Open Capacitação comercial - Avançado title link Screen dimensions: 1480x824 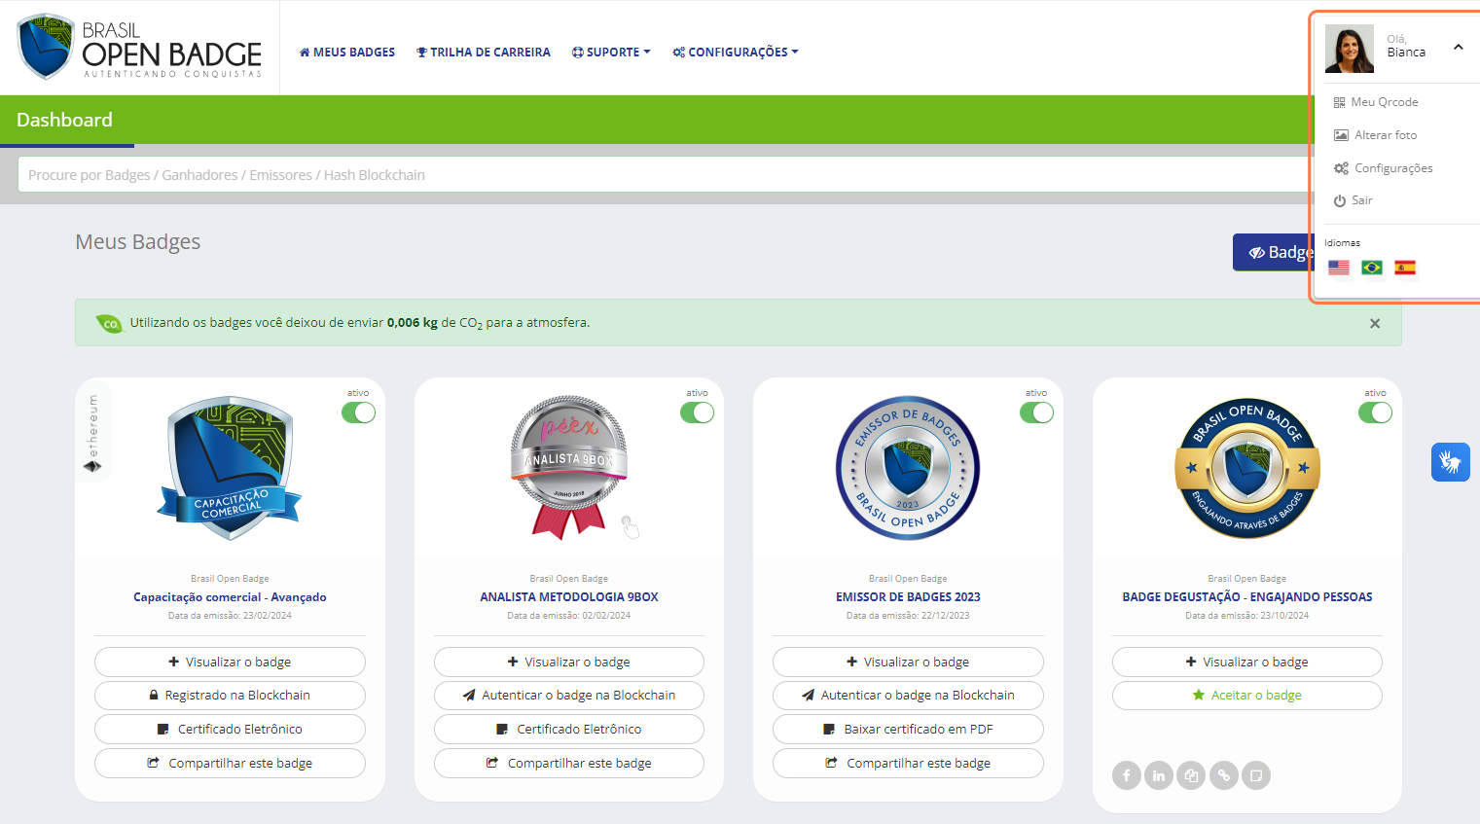point(230,597)
